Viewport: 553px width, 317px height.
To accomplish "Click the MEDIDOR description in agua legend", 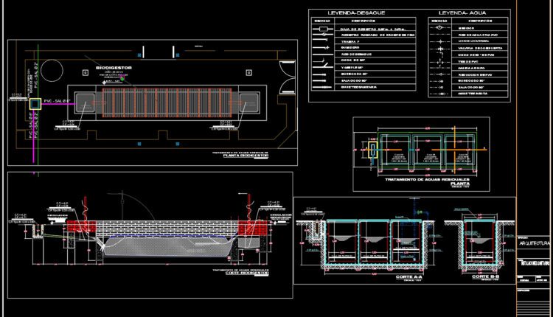I will click(x=466, y=28).
